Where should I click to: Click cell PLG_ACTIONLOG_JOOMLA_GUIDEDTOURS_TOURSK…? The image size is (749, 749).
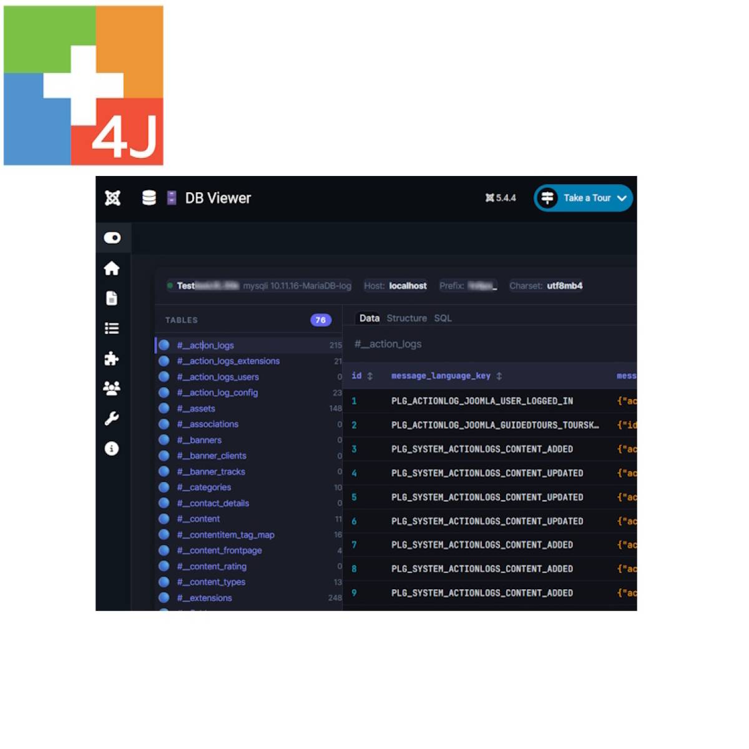[x=495, y=425]
